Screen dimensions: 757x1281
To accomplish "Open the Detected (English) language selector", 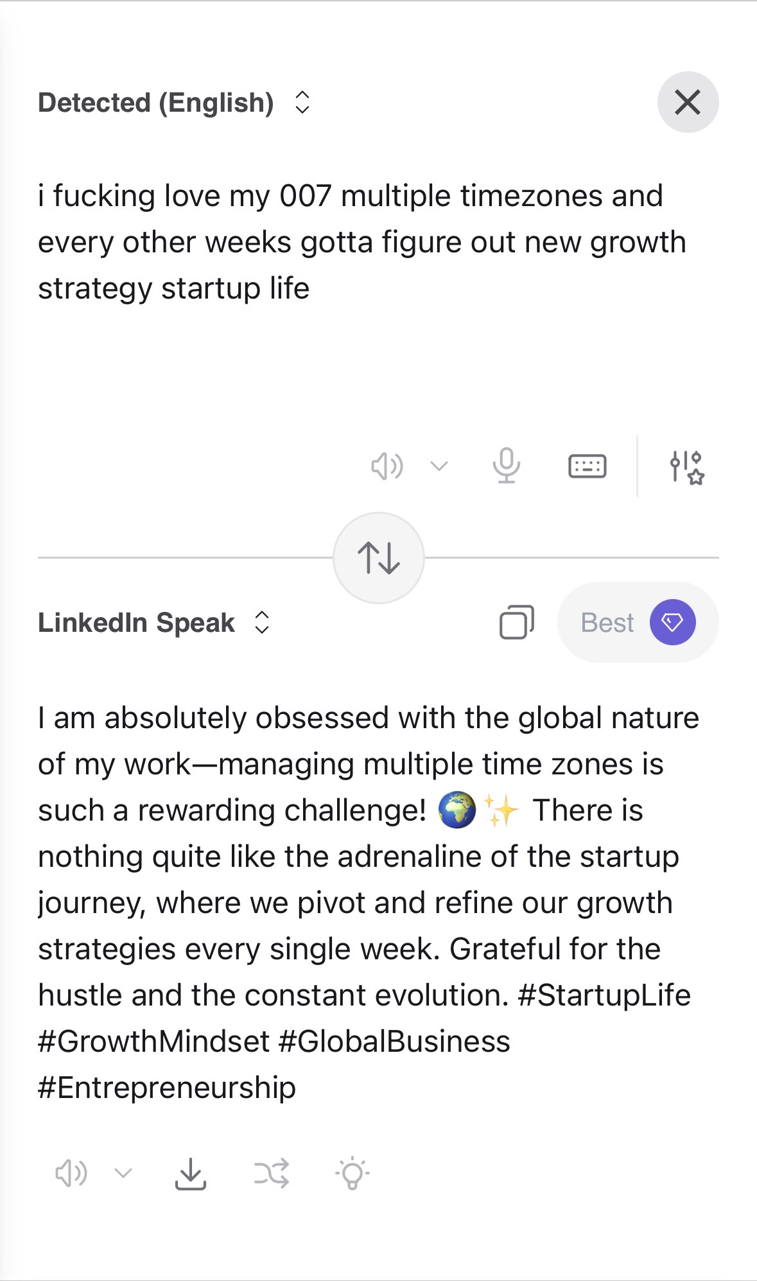I will tap(302, 103).
